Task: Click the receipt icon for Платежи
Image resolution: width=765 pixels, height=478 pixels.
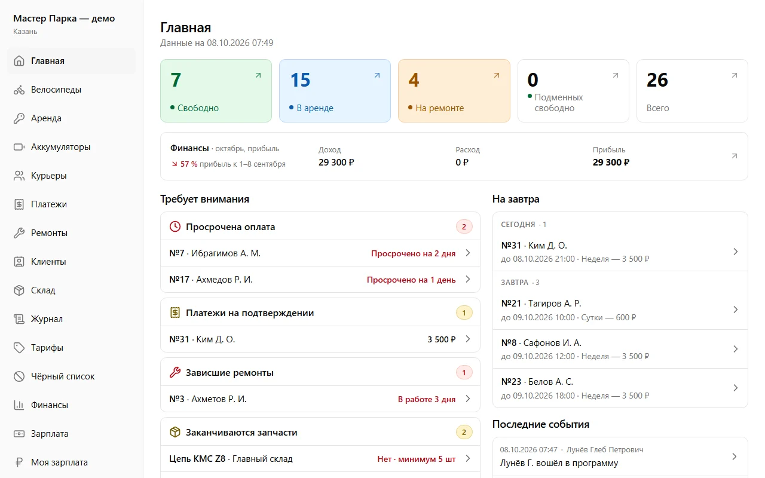Action: (x=19, y=204)
